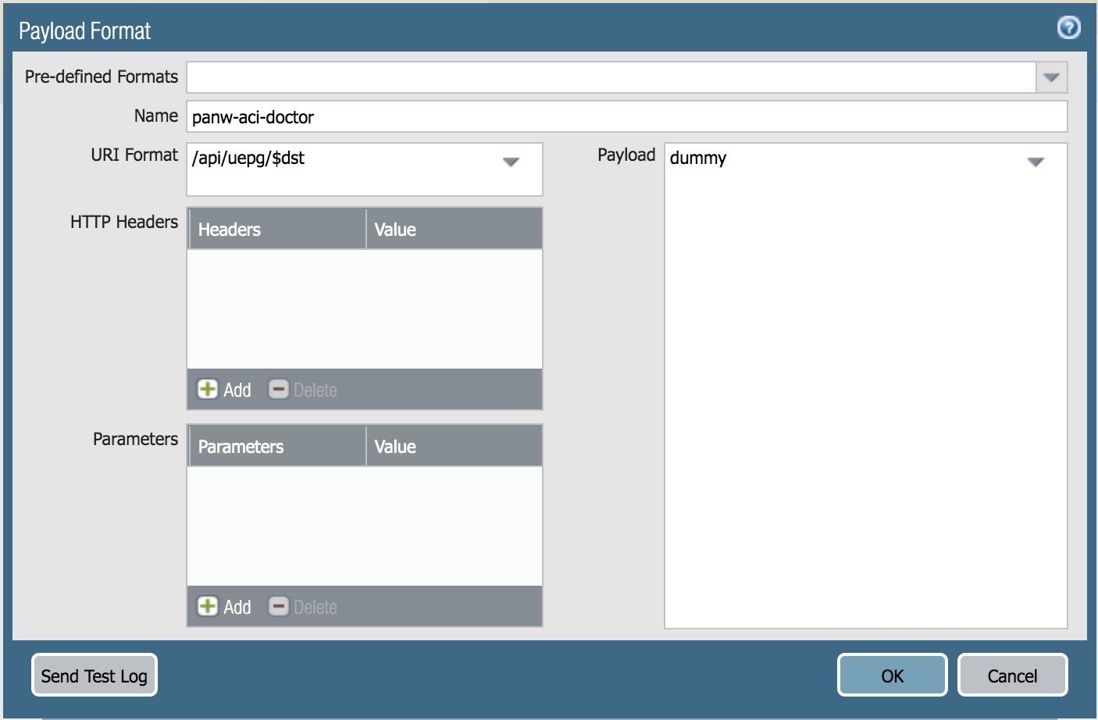Click the Value column header in HTTP Headers
Screen dimensions: 1098x720
pos(454,229)
